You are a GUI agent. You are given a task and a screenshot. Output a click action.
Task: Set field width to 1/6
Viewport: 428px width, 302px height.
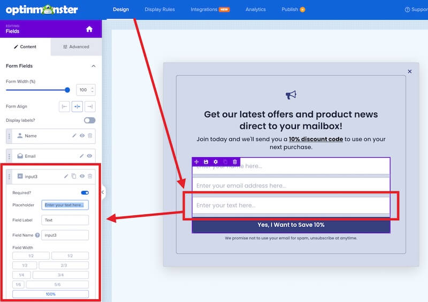click(18, 284)
